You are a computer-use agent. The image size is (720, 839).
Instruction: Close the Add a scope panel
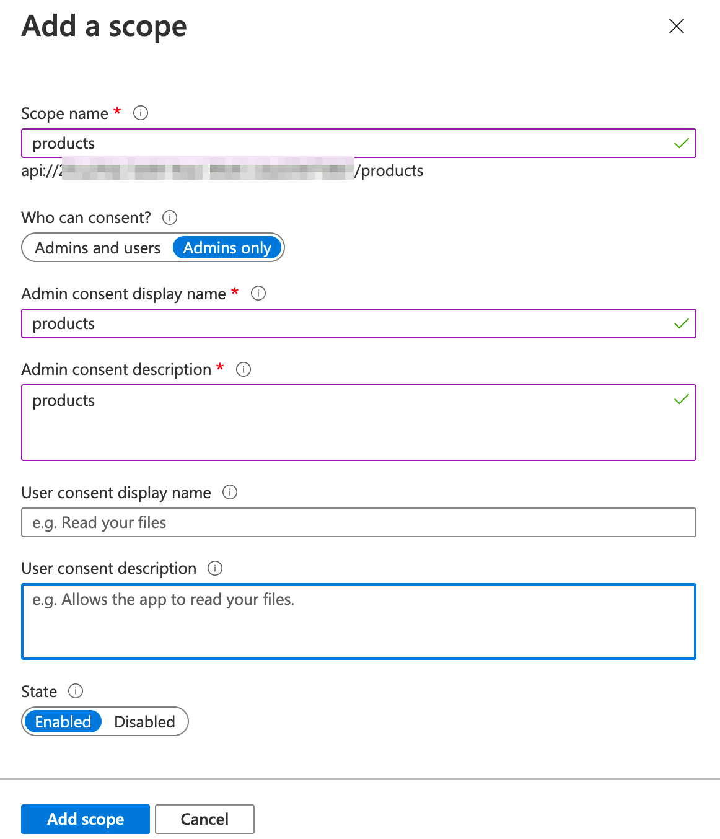click(x=677, y=26)
